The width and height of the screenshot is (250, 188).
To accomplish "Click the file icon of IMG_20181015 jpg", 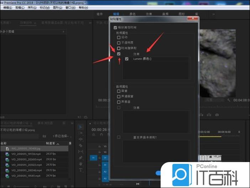I will pos(7,149).
